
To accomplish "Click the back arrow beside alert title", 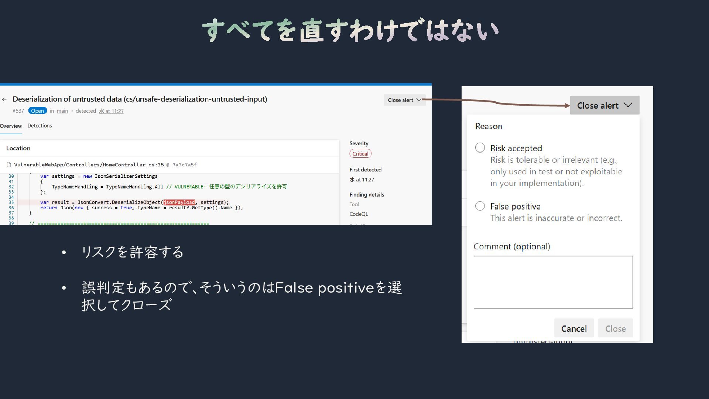I will pos(4,99).
